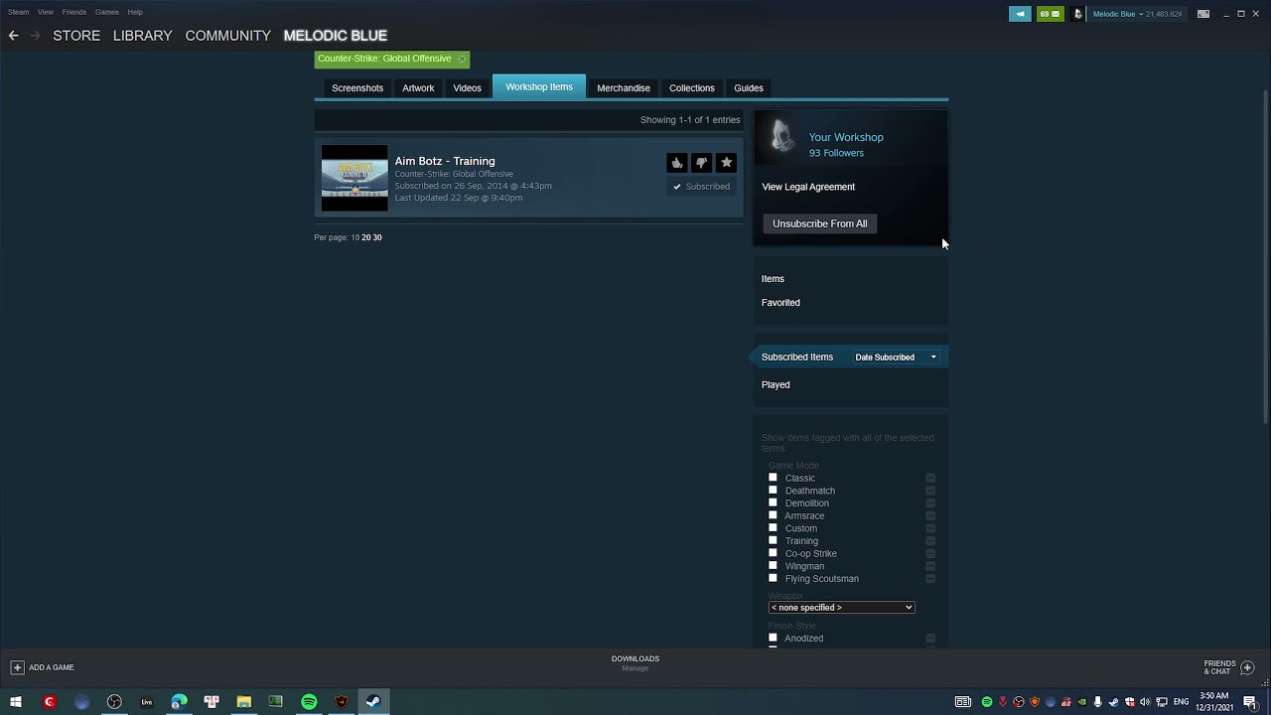Enable the Classic game mode checkbox
1271x715 pixels.
pos(773,478)
